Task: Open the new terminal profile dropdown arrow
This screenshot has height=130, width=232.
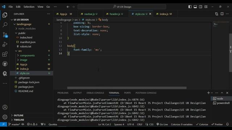Action: click(212, 93)
